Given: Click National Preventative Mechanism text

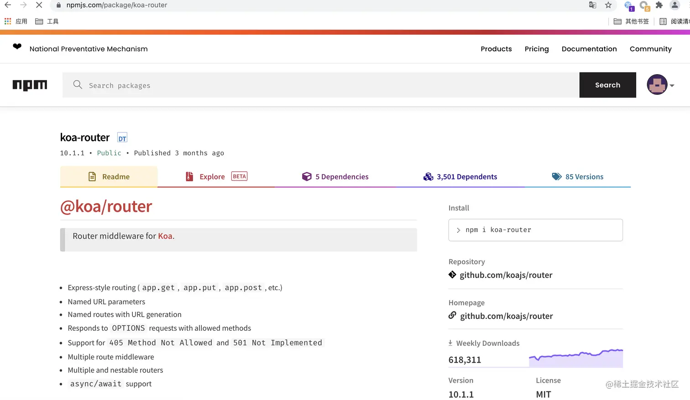Looking at the screenshot, I should 89,49.
